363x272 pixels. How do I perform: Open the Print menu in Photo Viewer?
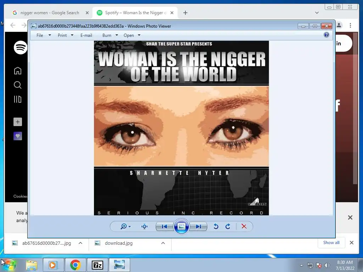point(62,35)
